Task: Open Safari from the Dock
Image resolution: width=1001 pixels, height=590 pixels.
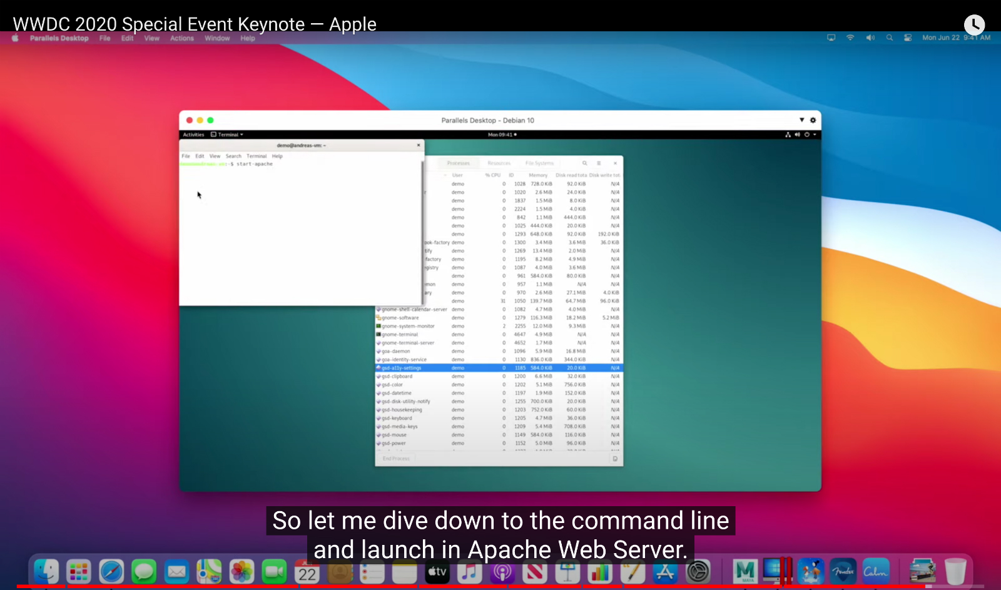Action: (111, 571)
